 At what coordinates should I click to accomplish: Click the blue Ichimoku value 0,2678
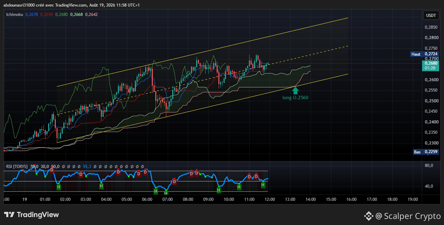point(32,15)
